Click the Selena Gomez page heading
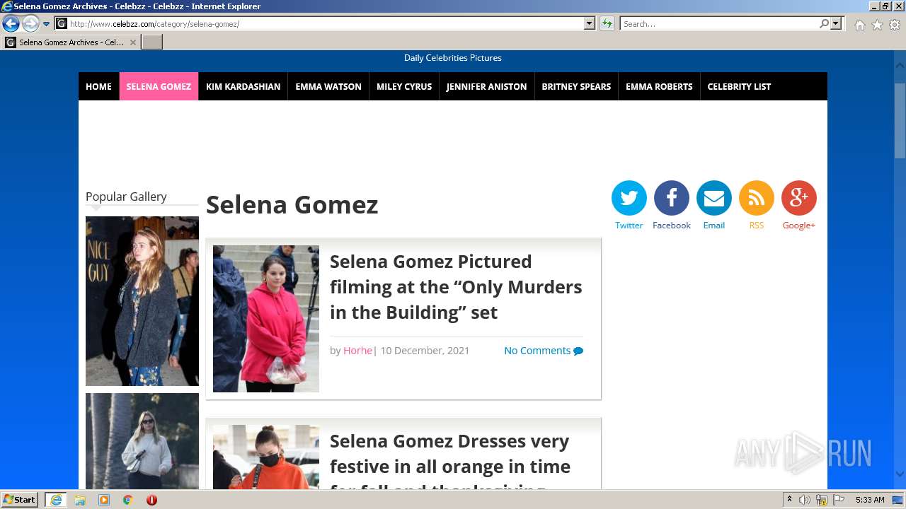Image resolution: width=906 pixels, height=509 pixels. (x=292, y=205)
